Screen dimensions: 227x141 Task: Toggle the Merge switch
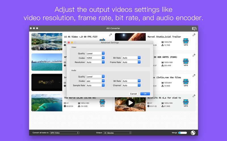point(182,133)
